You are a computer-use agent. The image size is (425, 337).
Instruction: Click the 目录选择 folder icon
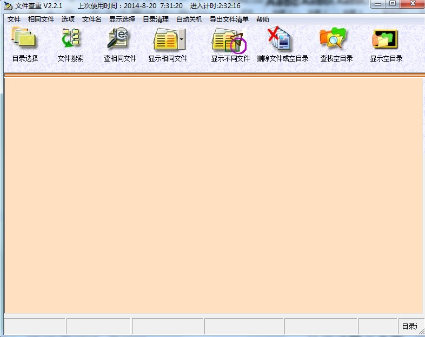(x=23, y=38)
